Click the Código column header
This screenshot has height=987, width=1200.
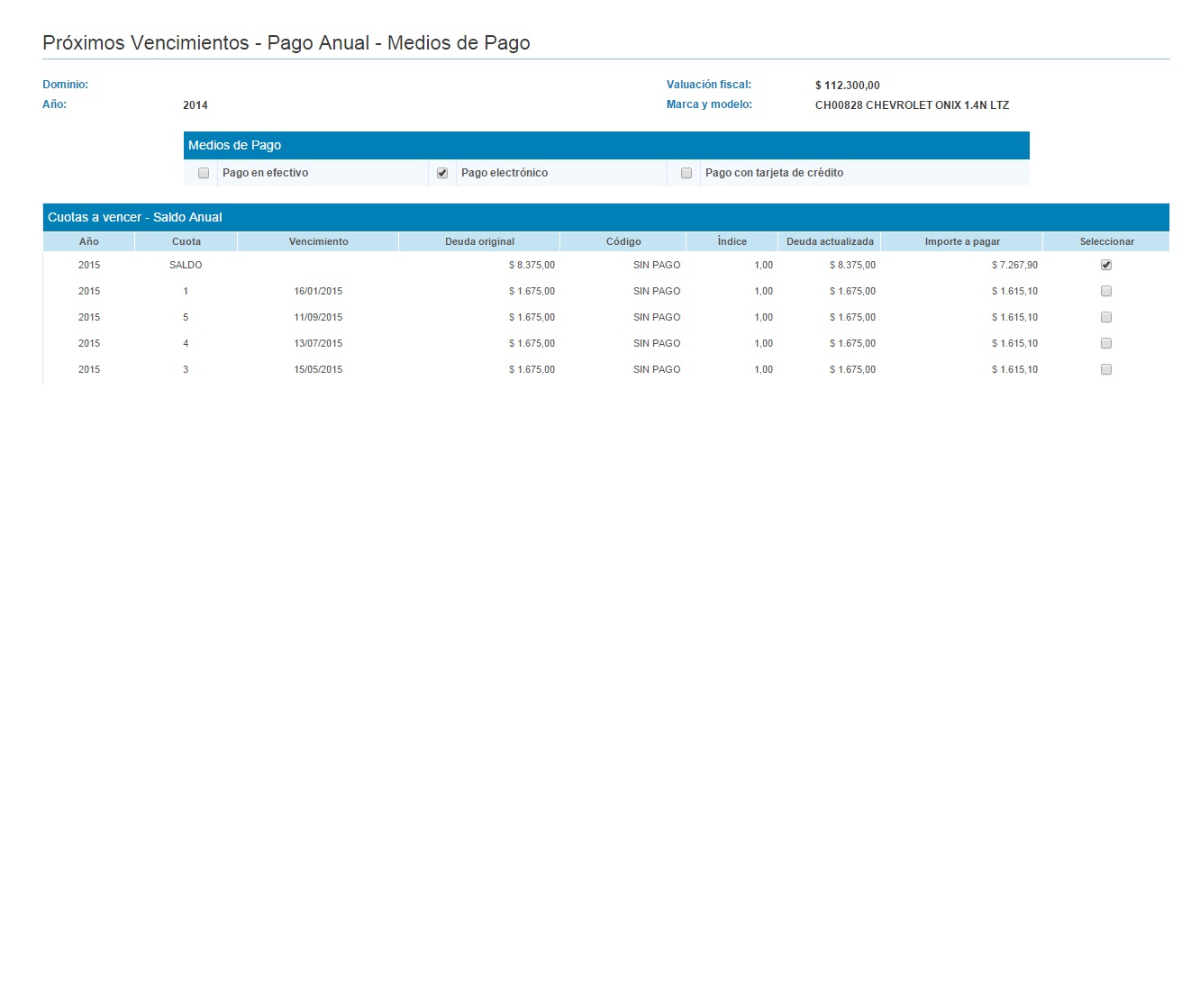click(623, 241)
